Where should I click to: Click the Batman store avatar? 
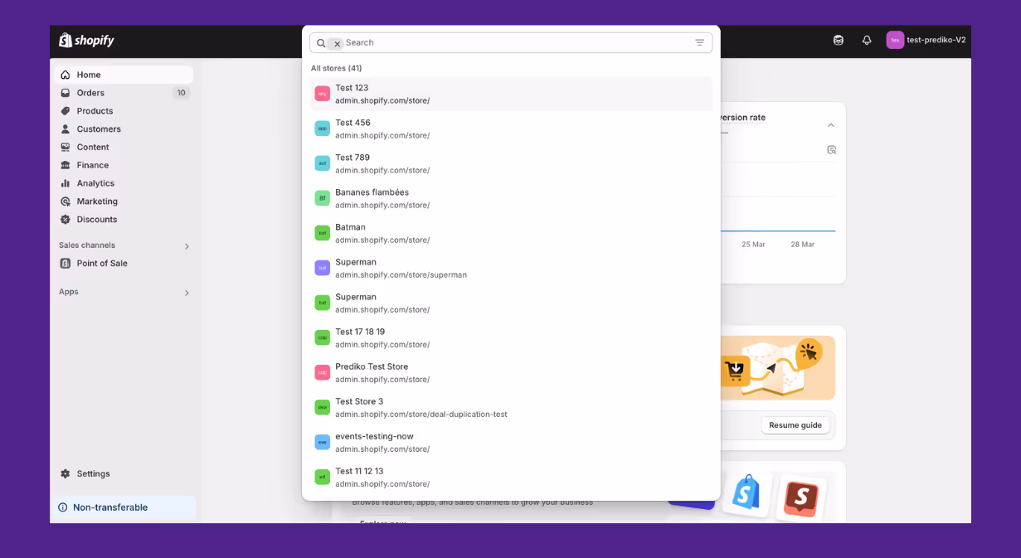pos(323,233)
